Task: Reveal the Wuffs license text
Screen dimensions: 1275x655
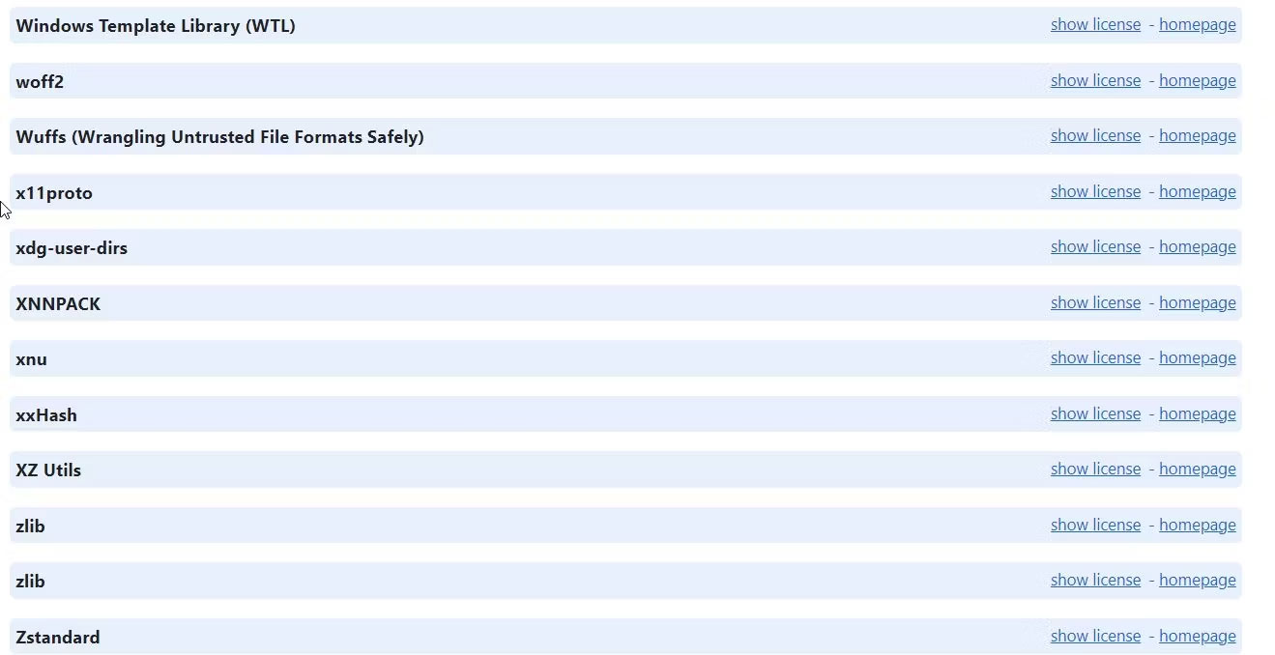Action: click(x=1095, y=136)
